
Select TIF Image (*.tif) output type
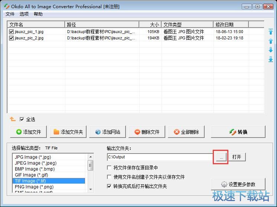[49, 181]
